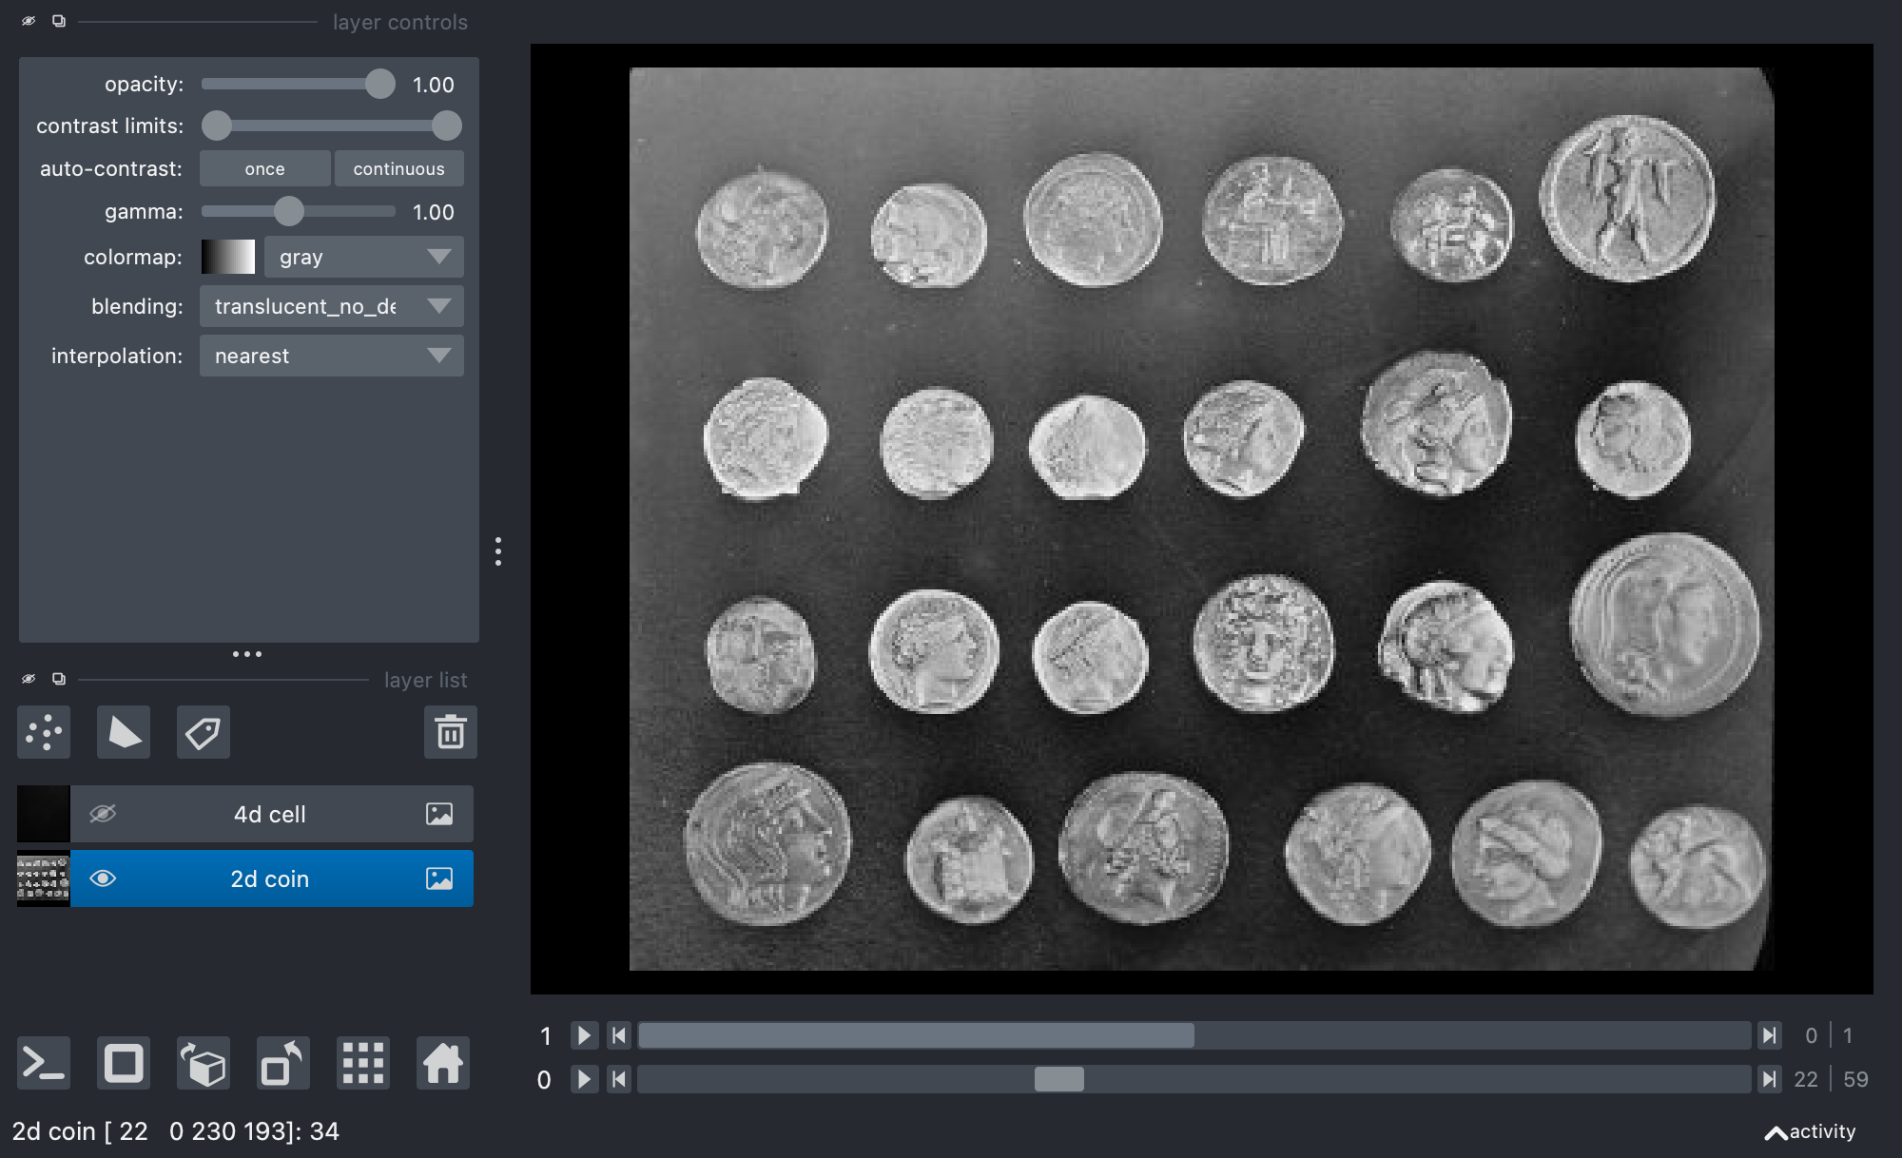Screen dimensions: 1902x1158
Task: Toggle grid mode icon
Action: coord(363,1063)
